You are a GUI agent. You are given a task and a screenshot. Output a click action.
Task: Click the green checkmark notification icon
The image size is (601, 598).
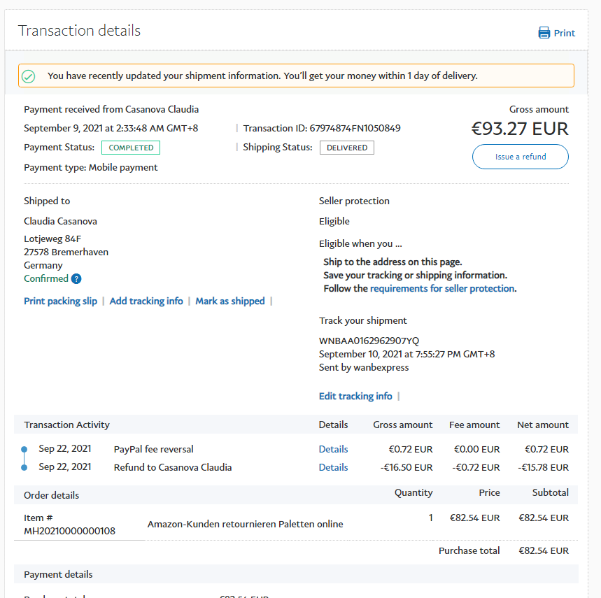[x=29, y=76]
